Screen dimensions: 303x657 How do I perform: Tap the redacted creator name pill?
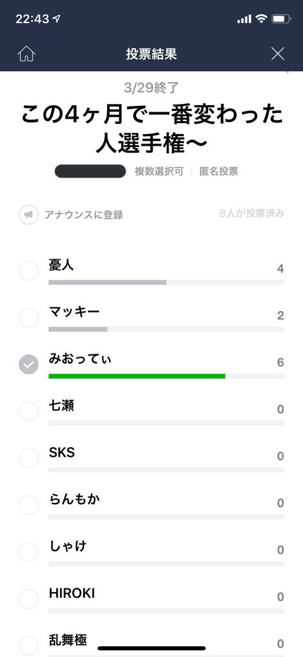[x=90, y=171]
